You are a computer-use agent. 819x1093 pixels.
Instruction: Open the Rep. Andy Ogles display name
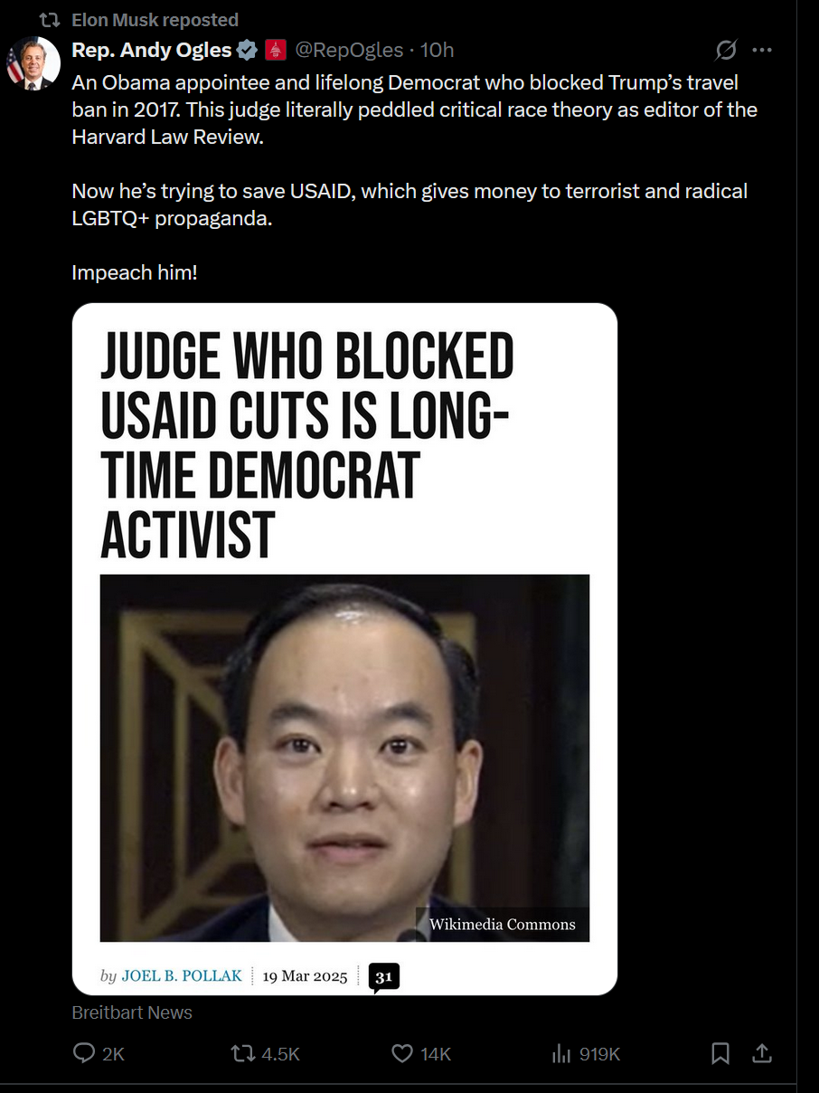coord(151,50)
